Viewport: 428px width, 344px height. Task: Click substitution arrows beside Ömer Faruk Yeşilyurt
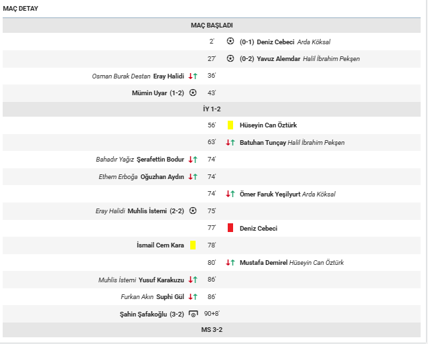pyautogui.click(x=230, y=194)
